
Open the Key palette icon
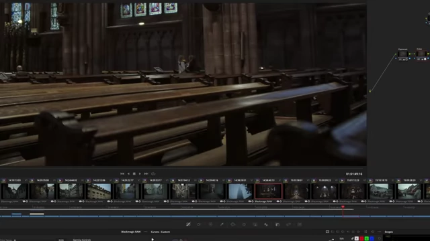point(277,224)
